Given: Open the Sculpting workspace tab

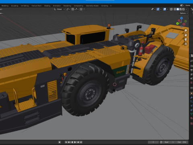Looking at the screenshot, I should (x=14, y=6).
